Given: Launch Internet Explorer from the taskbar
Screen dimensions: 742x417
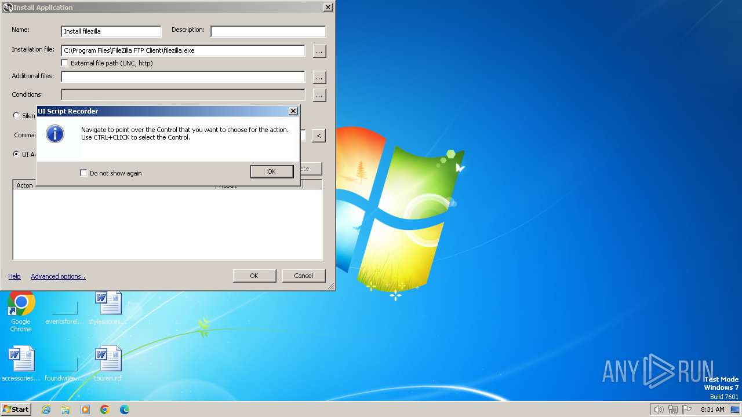Looking at the screenshot, I should pos(46,409).
